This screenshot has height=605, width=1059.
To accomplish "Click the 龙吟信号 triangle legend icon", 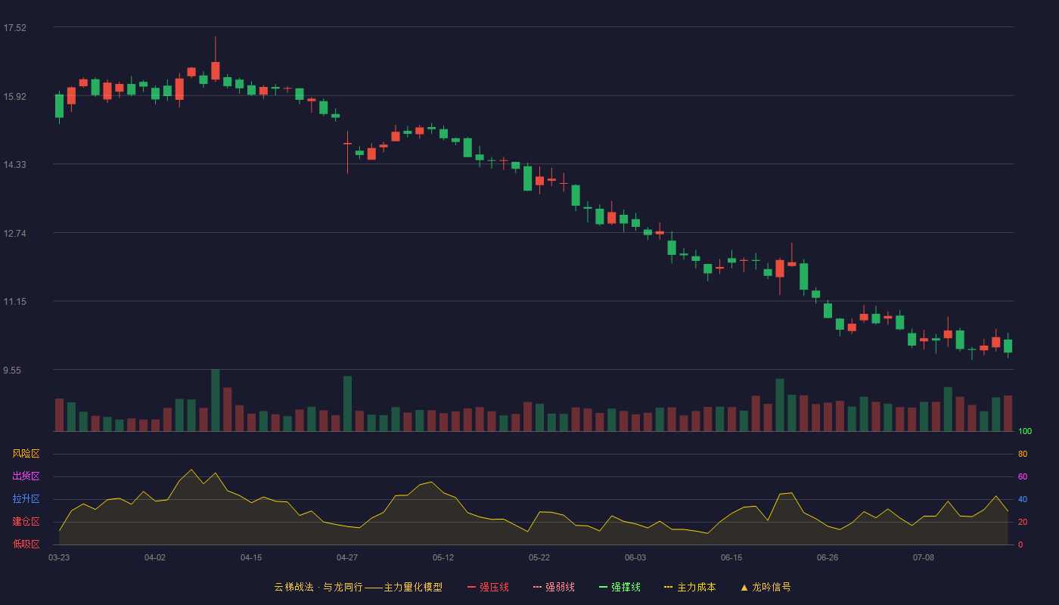I will click(x=744, y=587).
